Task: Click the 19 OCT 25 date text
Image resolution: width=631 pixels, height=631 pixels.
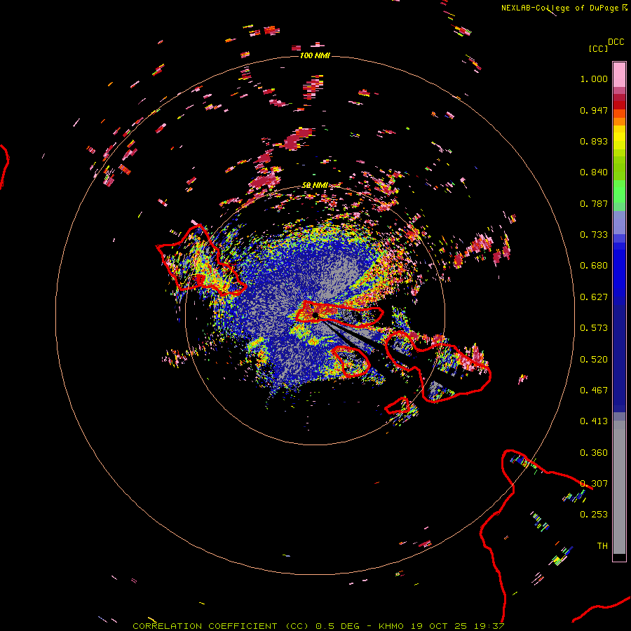Action: point(438,626)
